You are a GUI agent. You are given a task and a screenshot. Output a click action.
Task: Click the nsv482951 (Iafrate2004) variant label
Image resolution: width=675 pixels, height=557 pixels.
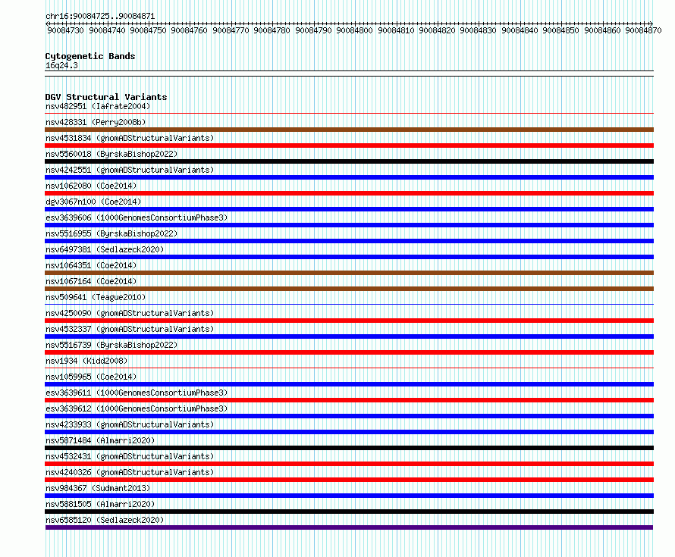click(98, 106)
